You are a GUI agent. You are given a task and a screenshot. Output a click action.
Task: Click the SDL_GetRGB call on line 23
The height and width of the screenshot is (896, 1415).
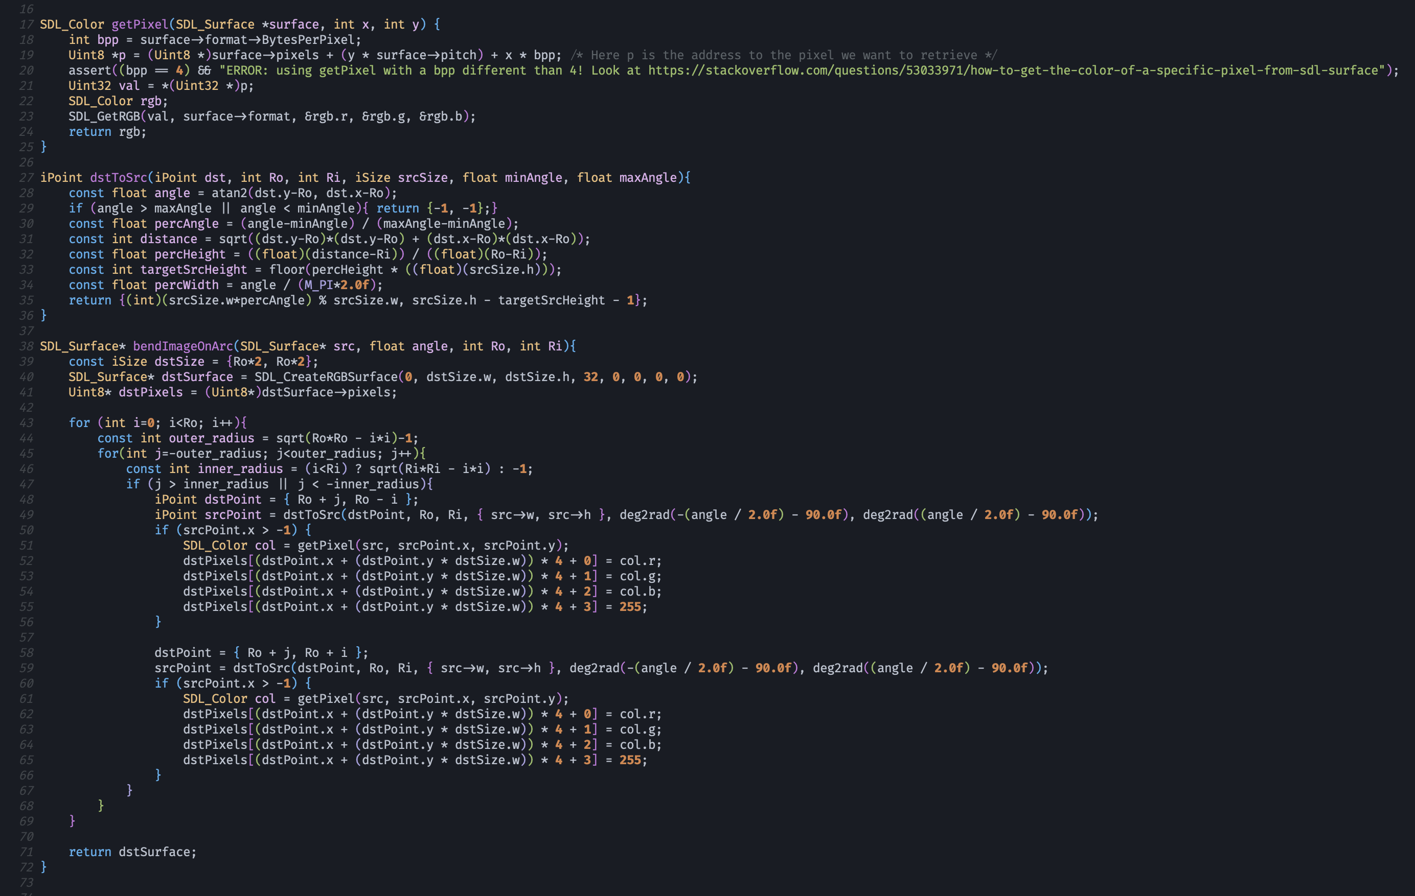pyautogui.click(x=104, y=116)
